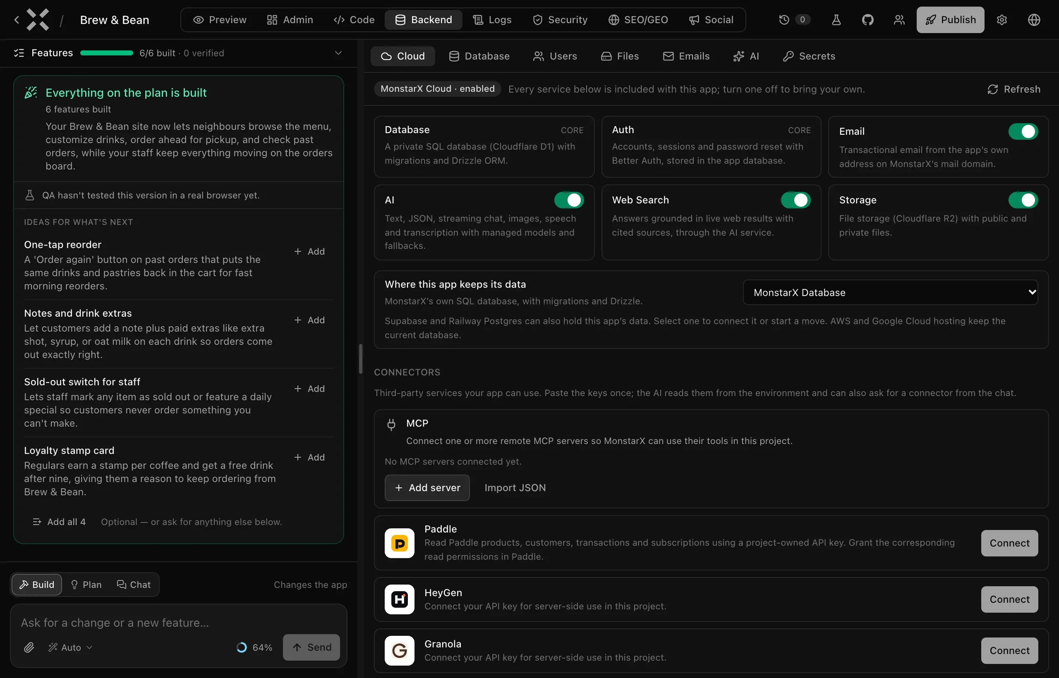Screen dimensions: 1059x678
Task: Open the MonstarX Database dropdown
Action: tap(890, 292)
